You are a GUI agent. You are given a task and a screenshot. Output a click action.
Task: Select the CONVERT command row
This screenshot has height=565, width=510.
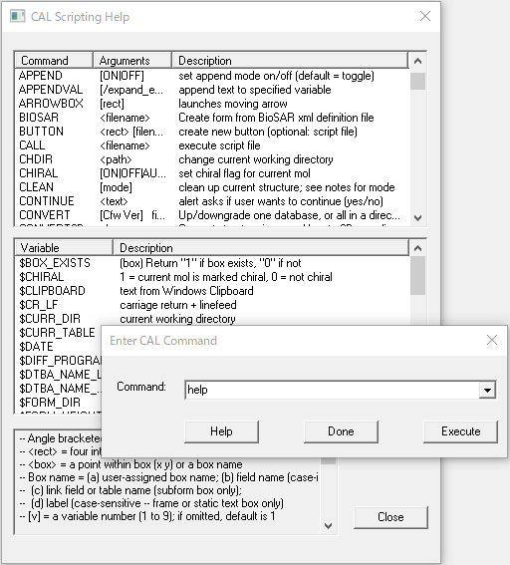[212, 215]
